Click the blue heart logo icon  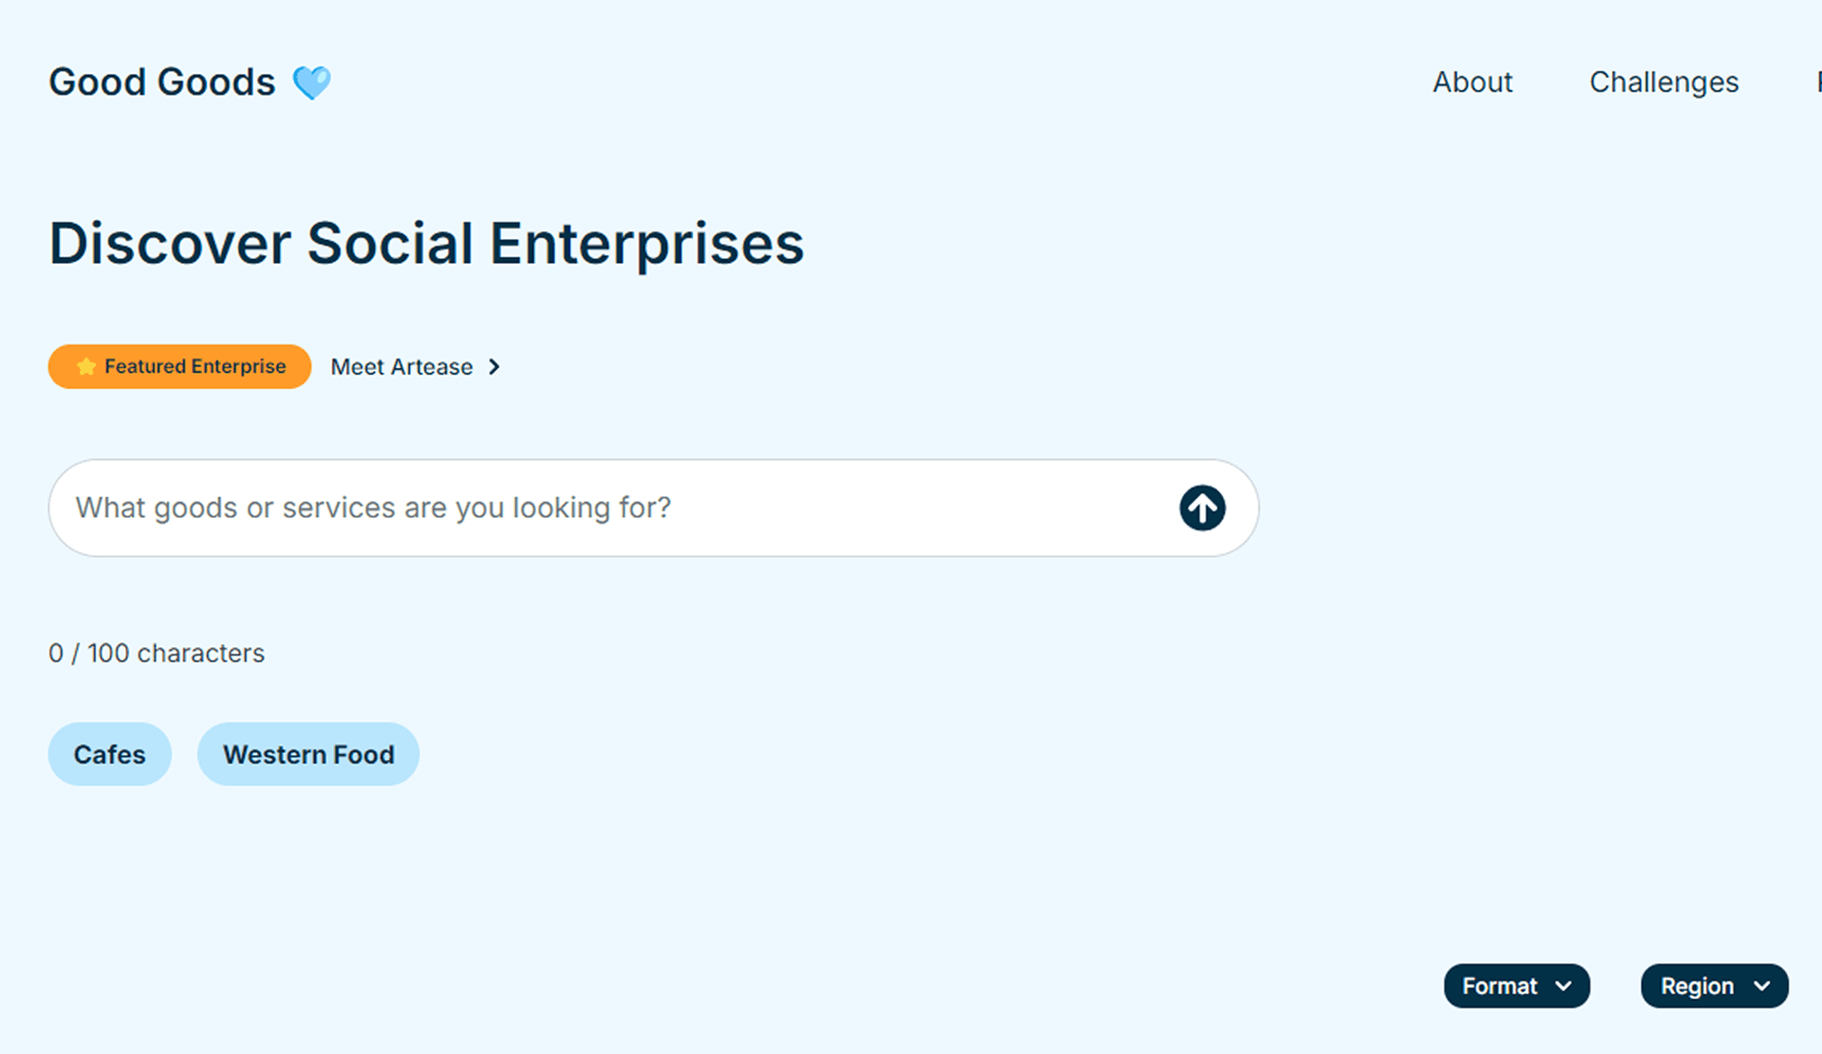coord(311,83)
